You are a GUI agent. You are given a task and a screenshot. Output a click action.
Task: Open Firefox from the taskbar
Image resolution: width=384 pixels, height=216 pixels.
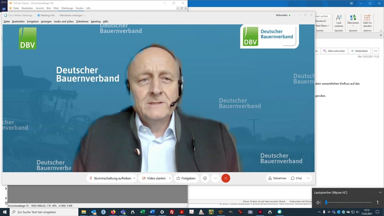click(113, 212)
